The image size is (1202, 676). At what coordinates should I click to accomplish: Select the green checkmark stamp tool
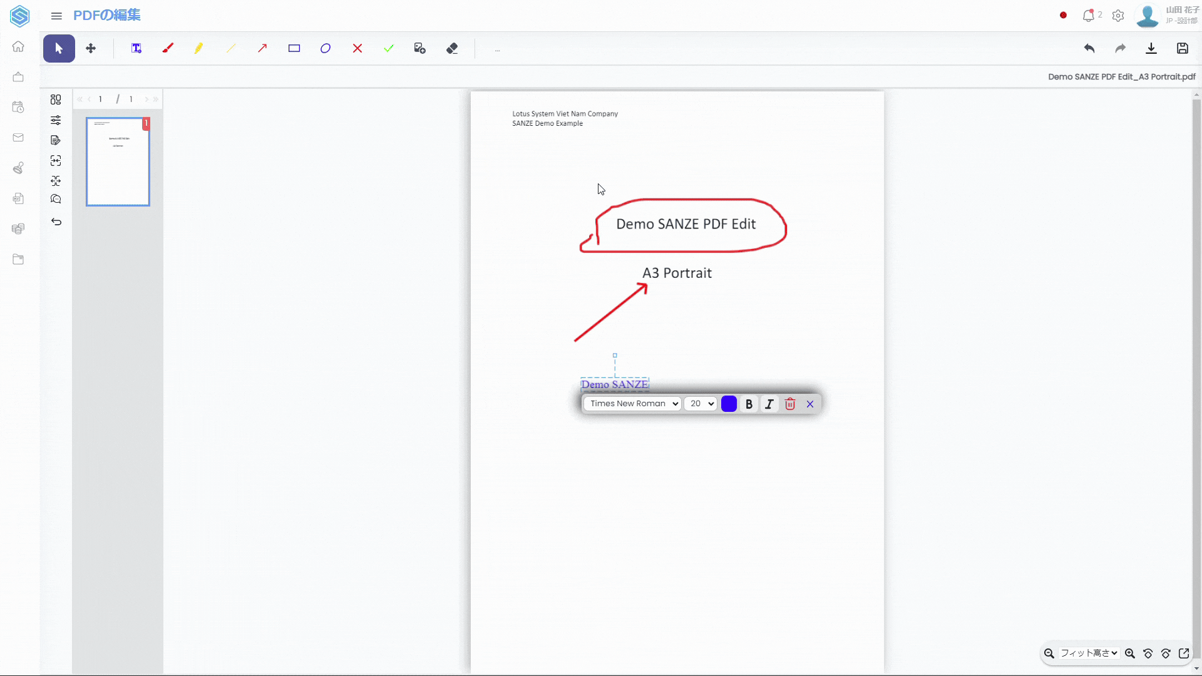(389, 48)
